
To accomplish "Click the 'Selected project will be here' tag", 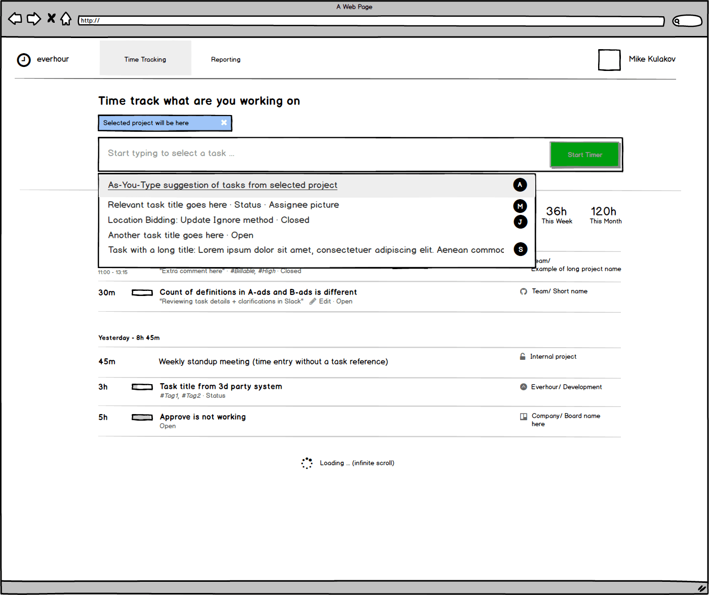I will (x=165, y=123).
